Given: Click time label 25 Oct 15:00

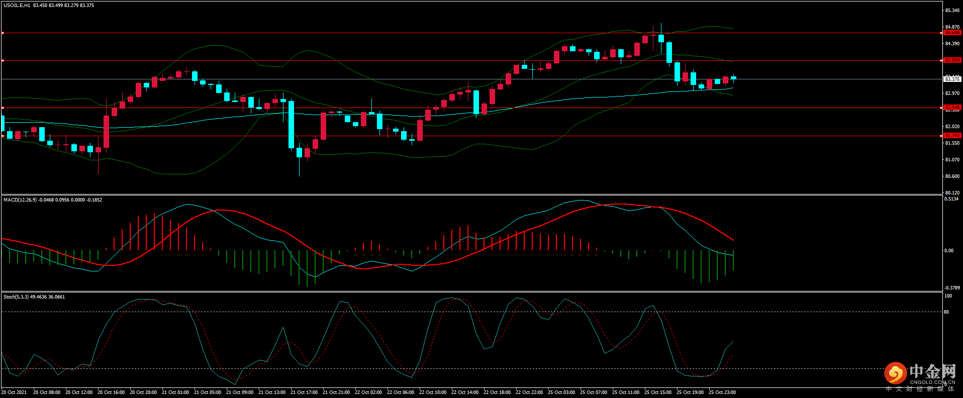Looking at the screenshot, I should (x=658, y=392).
